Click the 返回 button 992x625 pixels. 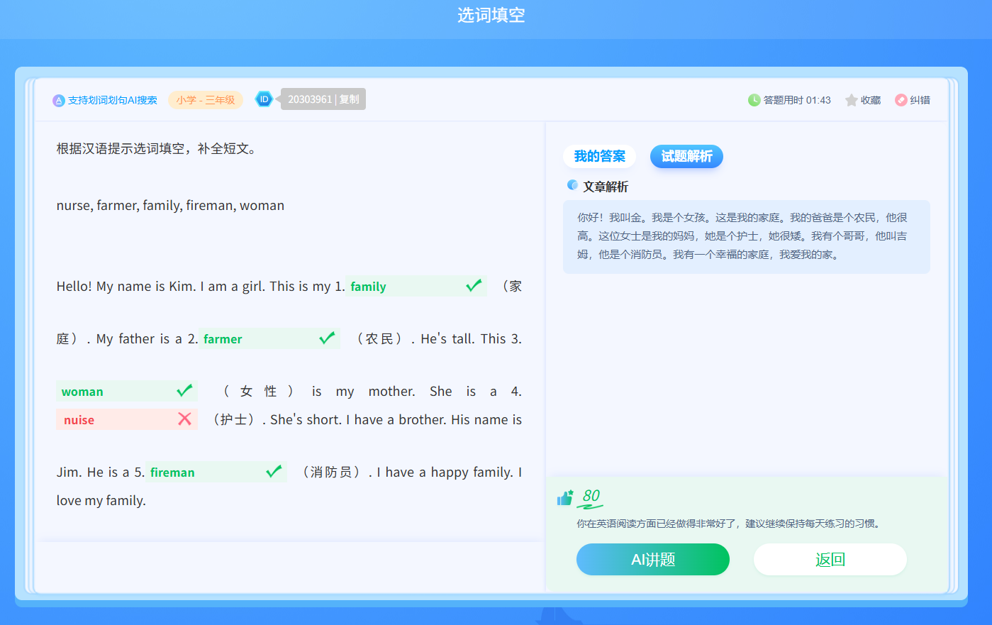point(830,559)
